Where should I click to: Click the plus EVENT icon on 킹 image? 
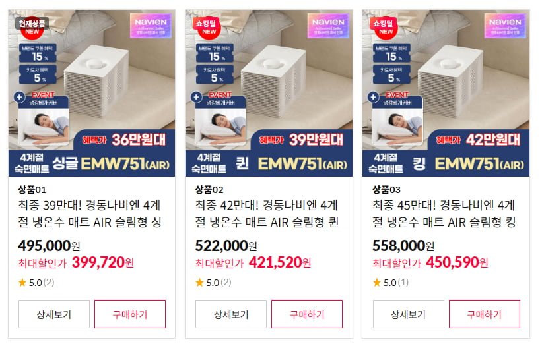point(374,98)
